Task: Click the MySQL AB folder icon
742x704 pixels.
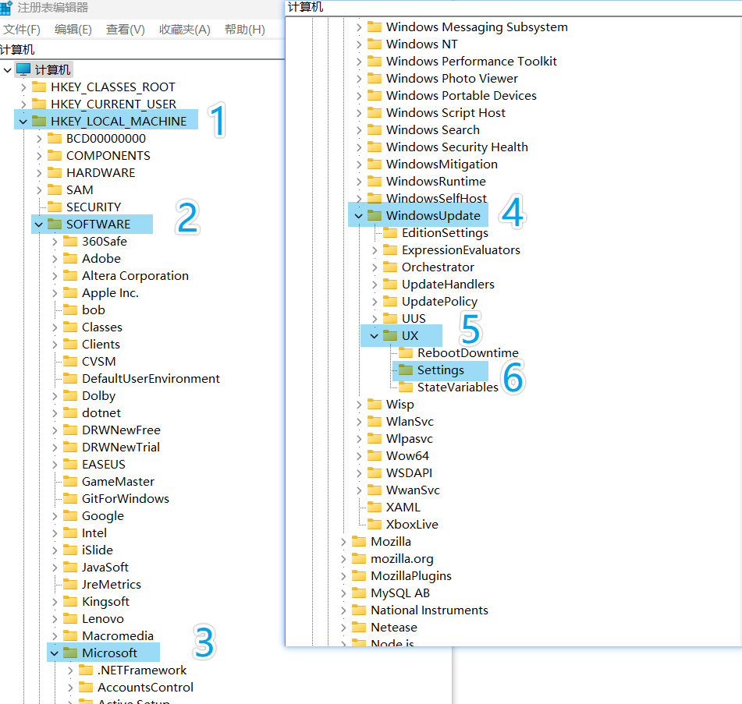Action: [x=359, y=593]
